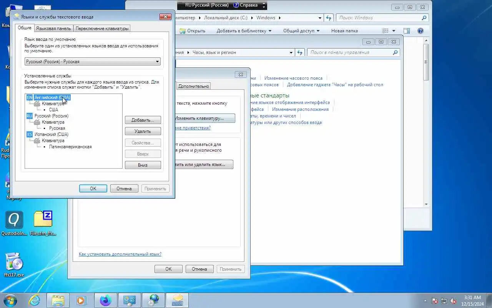Open Explorer address bar history dropdown

coord(320,18)
